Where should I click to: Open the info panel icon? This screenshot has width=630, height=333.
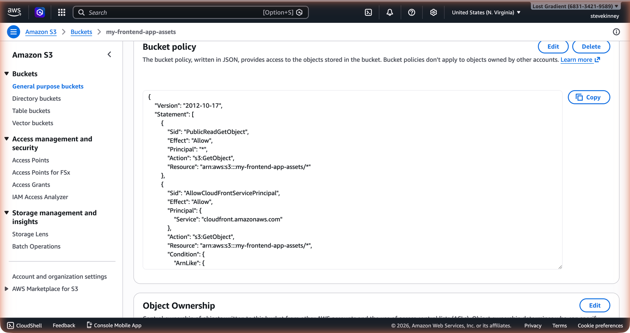click(616, 32)
